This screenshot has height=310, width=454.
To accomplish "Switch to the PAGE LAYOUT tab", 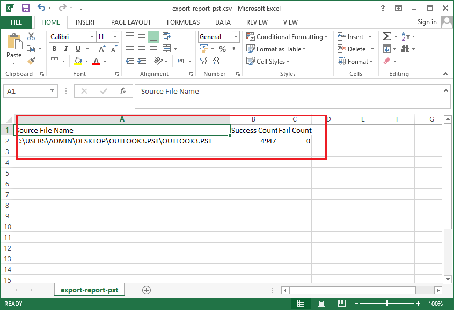I will pos(131,22).
